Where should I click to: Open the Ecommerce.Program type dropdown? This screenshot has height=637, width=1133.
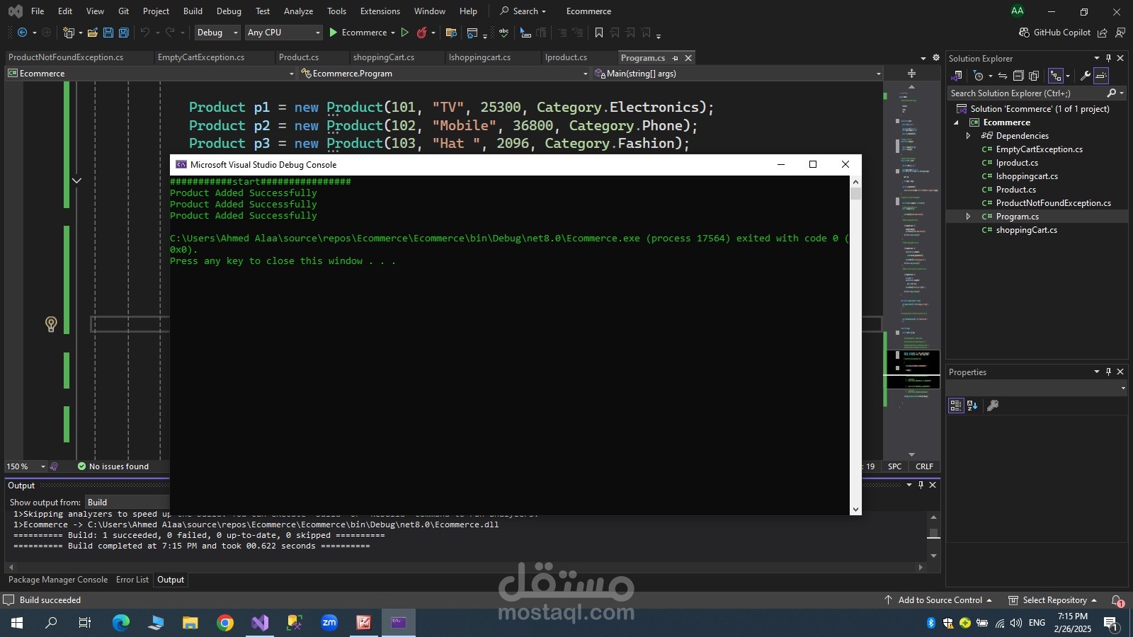(444, 74)
